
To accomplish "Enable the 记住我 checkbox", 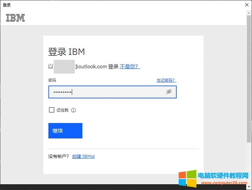I will [x=51, y=110].
